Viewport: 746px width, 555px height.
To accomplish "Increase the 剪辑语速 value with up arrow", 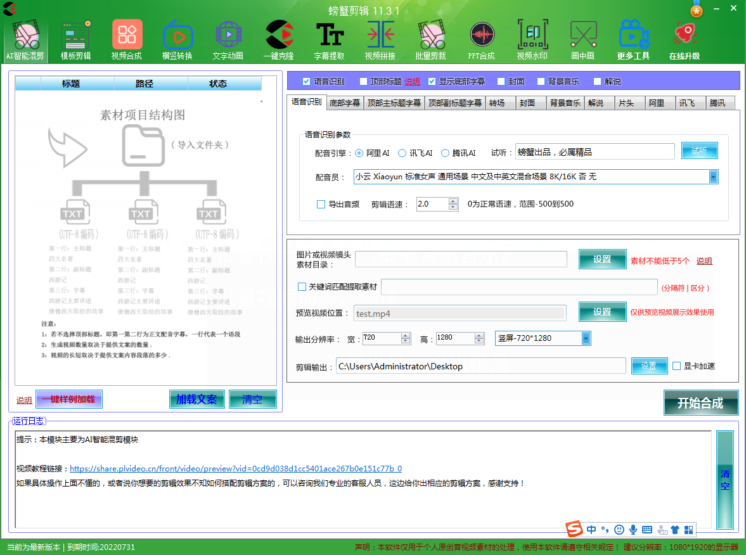I will (x=453, y=201).
